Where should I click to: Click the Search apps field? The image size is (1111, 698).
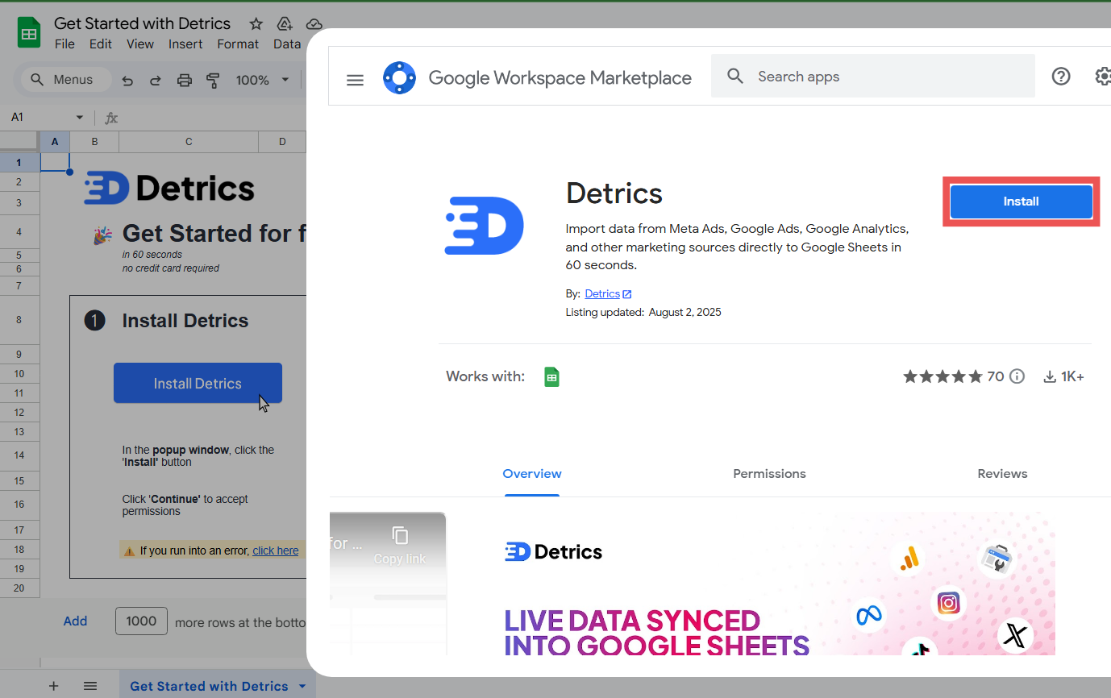point(872,77)
